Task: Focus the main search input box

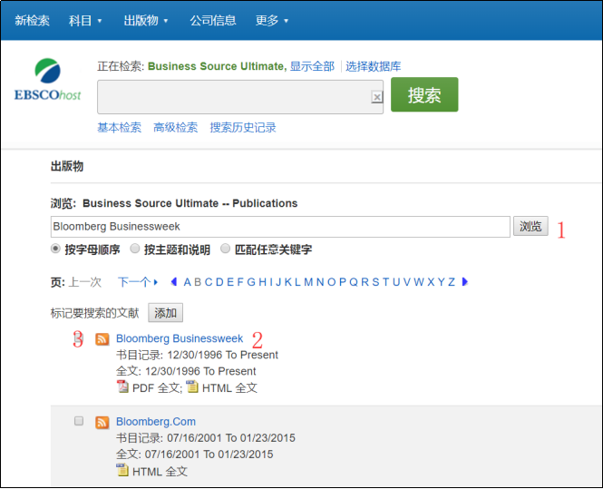Action: [240, 97]
